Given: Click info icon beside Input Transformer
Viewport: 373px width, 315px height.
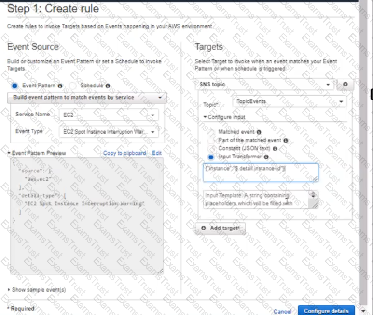Looking at the screenshot, I should coord(266,157).
